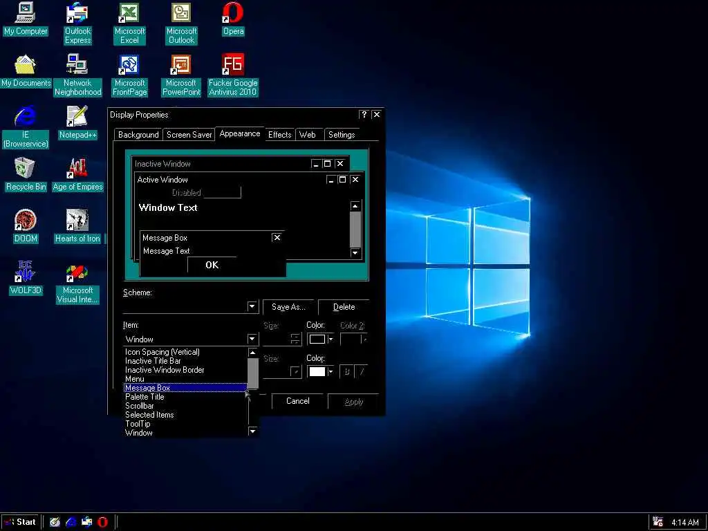Collapse the Item dropdown via its arrow
This screenshot has height=531, width=708.
click(x=252, y=339)
